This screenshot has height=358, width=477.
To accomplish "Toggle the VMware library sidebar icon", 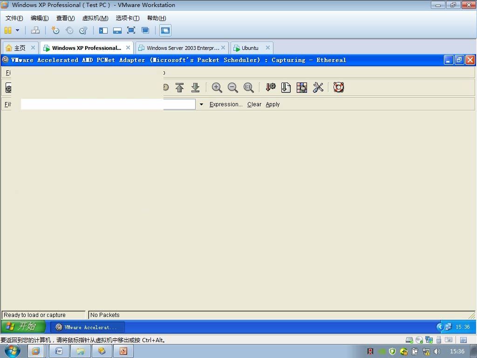I will (x=103, y=30).
